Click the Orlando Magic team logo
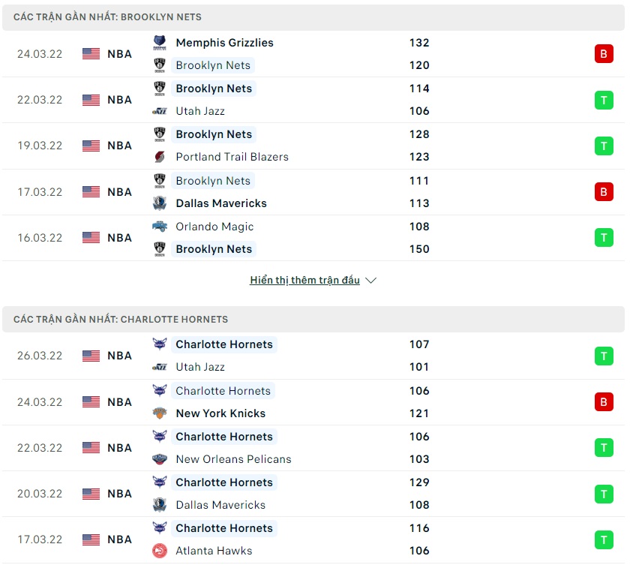Image resolution: width=630 pixels, height=568 pixels. click(160, 227)
